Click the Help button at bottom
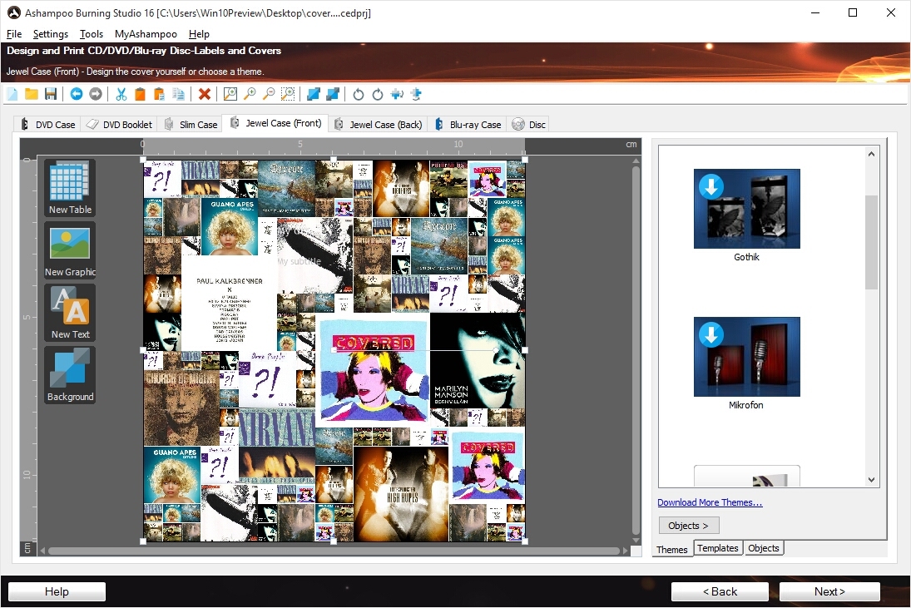911x608 pixels. [x=57, y=591]
